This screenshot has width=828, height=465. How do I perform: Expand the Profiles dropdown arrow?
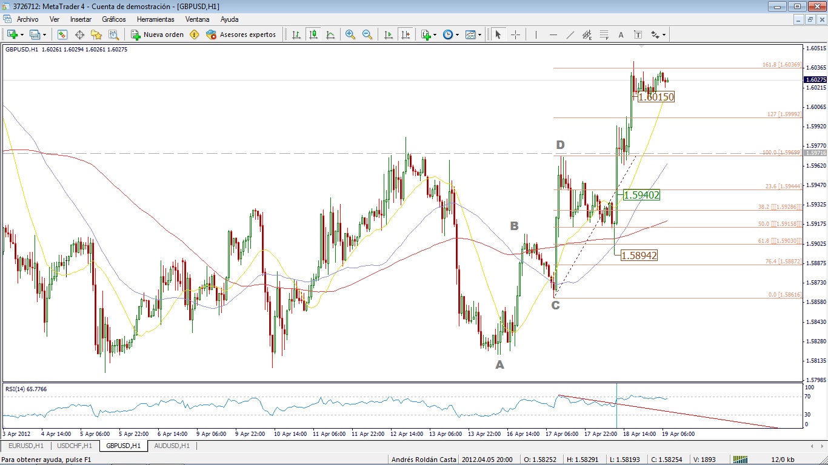pyautogui.click(x=44, y=35)
